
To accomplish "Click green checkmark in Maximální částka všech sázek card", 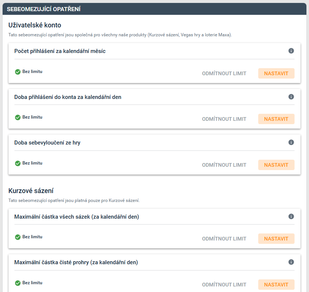I will click(18, 237).
